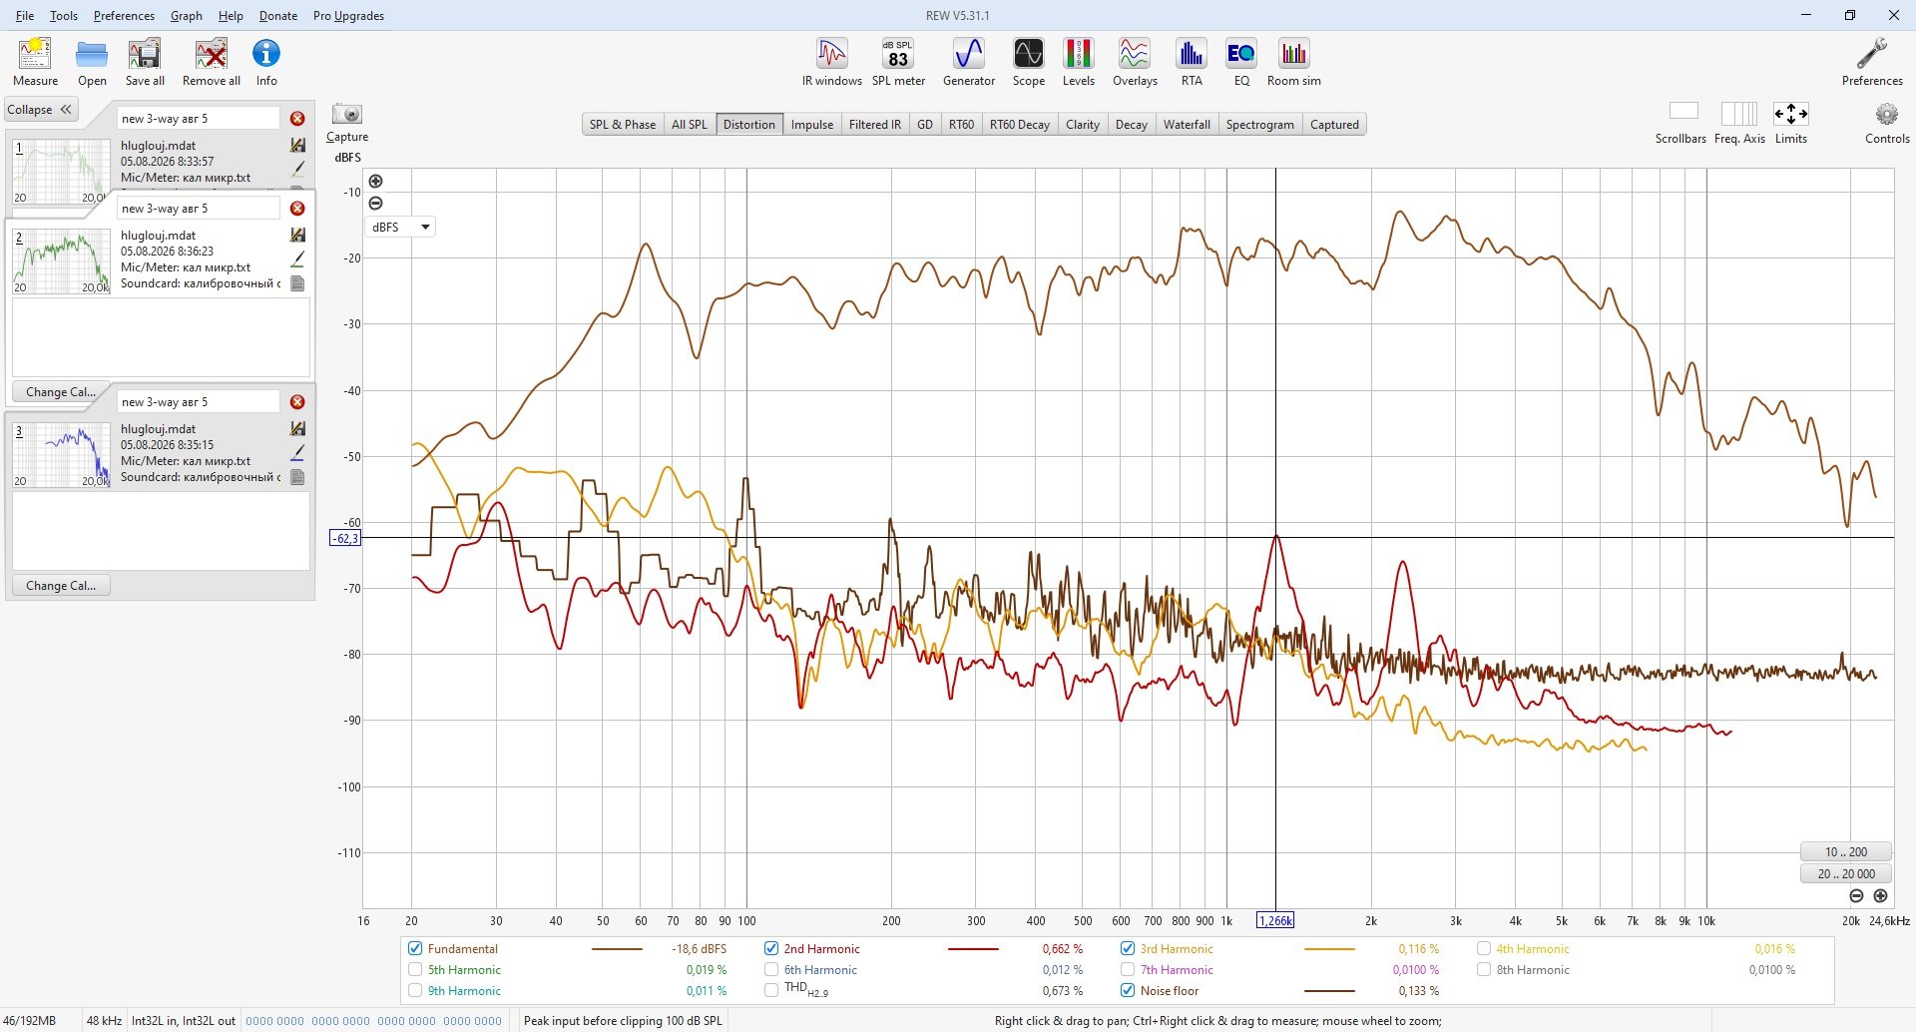
Task: Zoom in vertical axis with plus icon
Action: (x=375, y=182)
